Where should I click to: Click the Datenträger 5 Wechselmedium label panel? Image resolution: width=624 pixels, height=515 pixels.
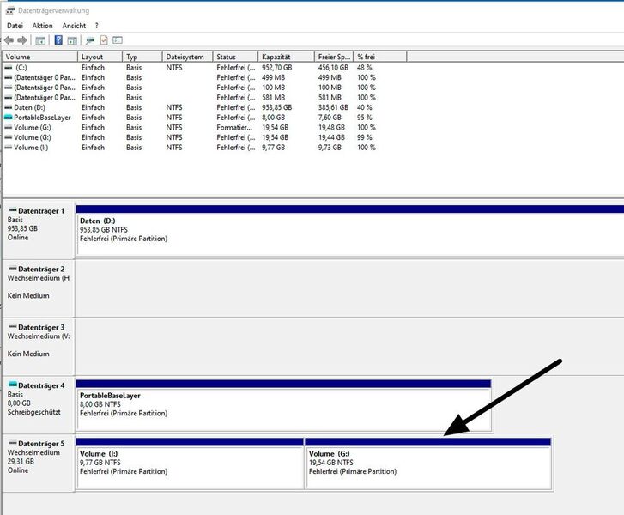[x=39, y=463]
